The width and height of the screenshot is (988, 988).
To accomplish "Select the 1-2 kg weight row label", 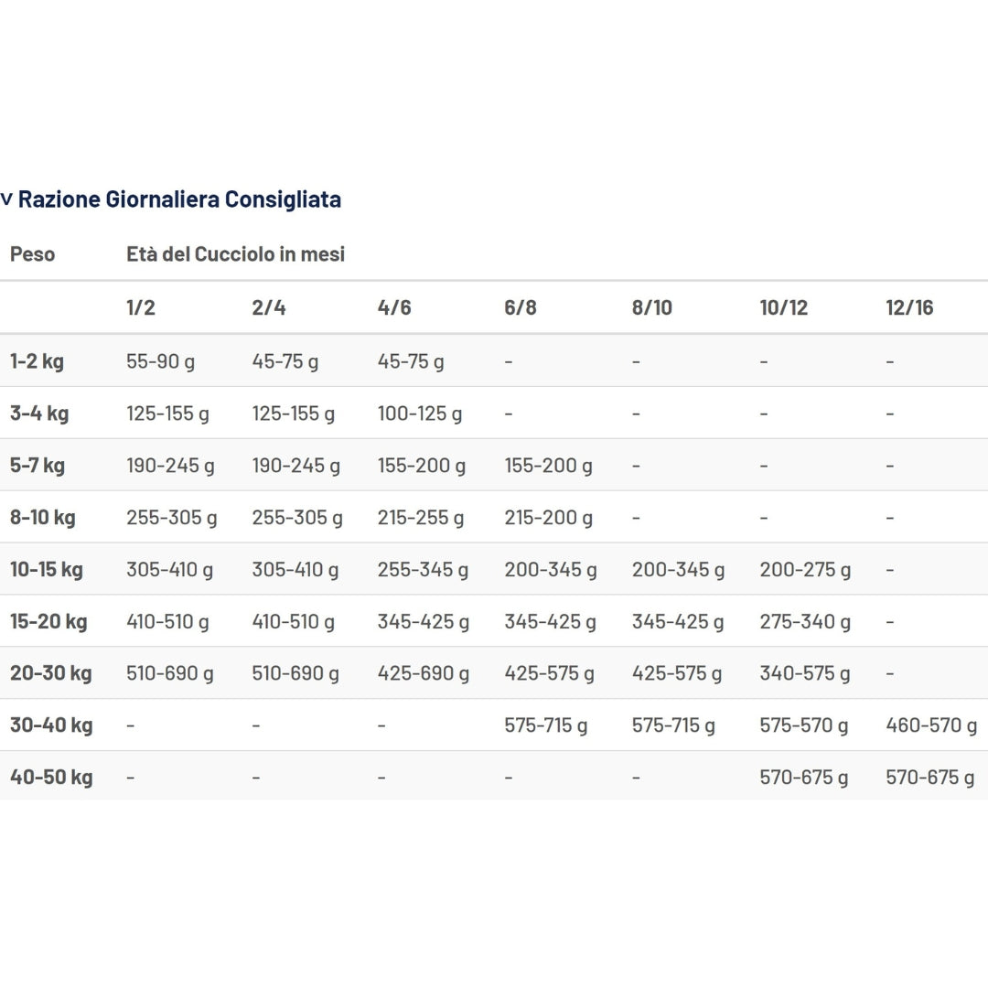I will [x=37, y=361].
